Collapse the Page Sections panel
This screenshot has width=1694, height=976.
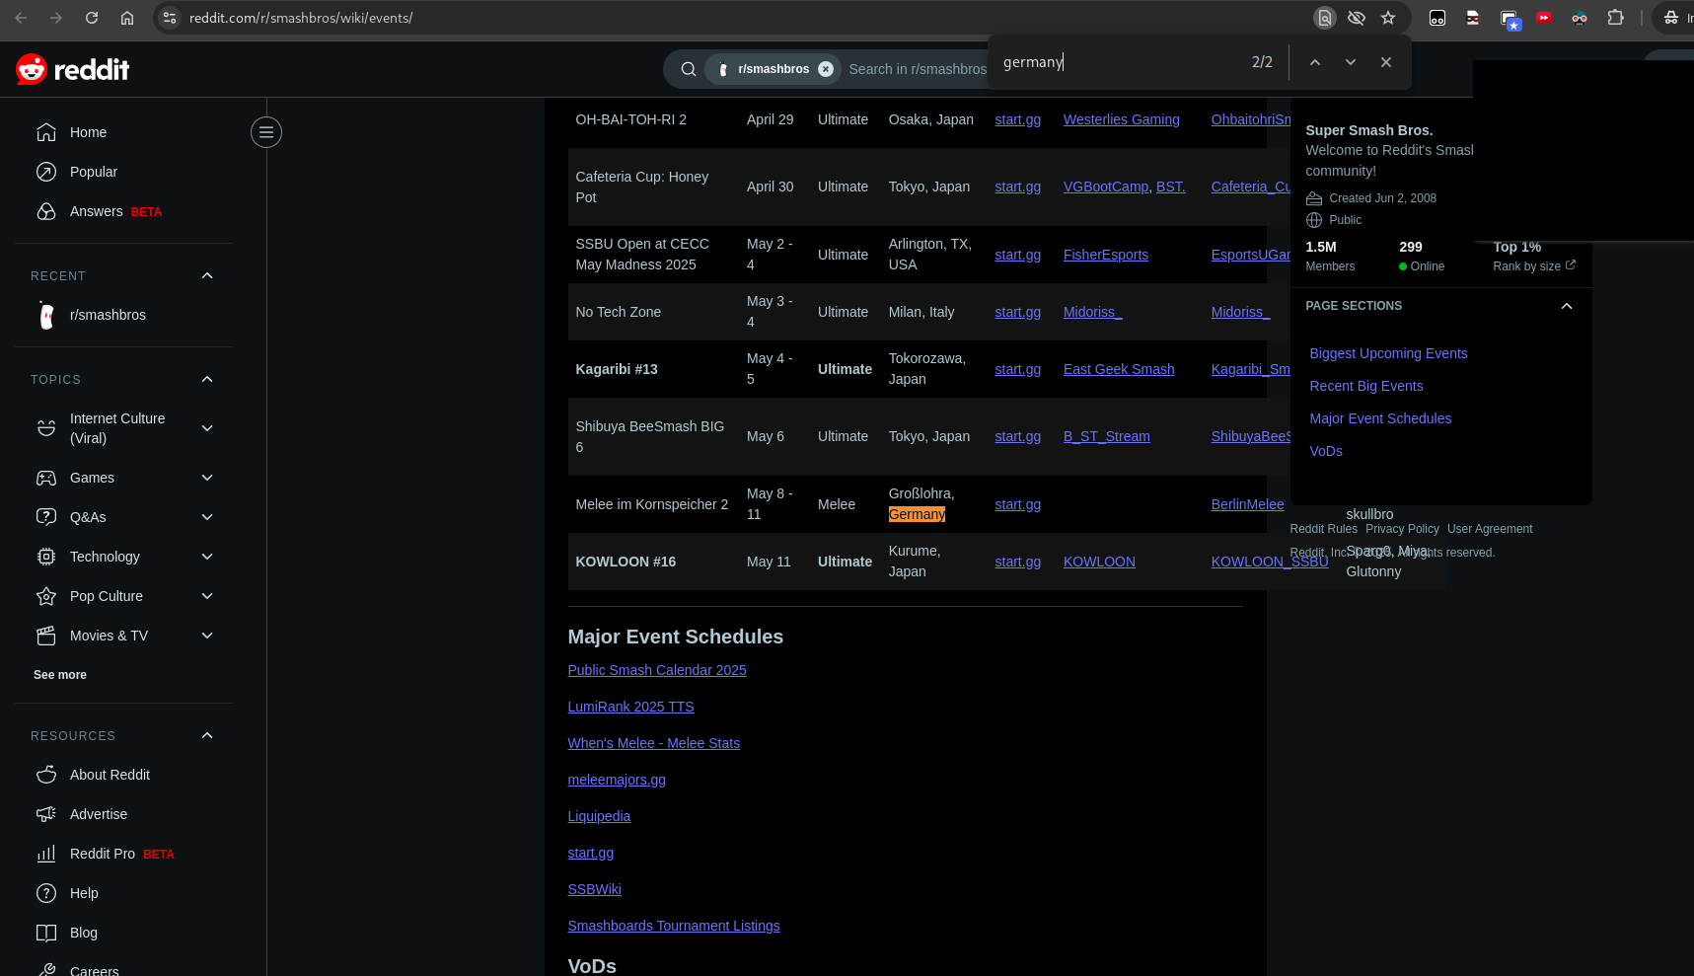pos(1566,306)
